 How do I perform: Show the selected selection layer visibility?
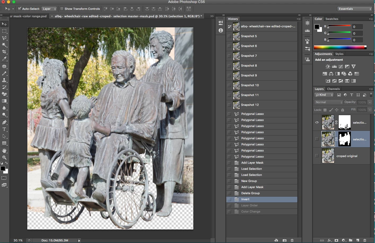(x=317, y=139)
